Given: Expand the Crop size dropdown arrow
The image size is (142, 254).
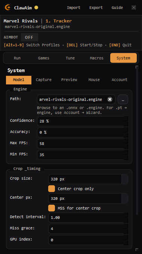Looking at the screenshot, I should (x=125, y=179).
